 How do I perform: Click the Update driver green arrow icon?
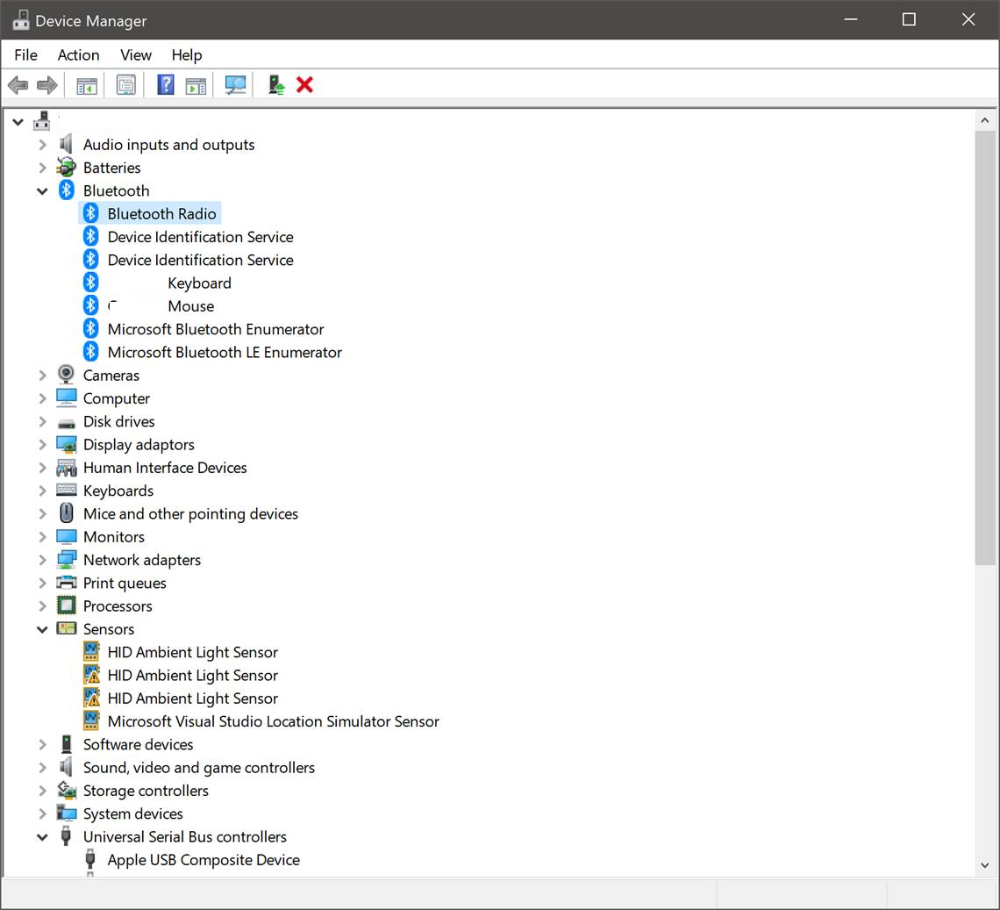(x=276, y=85)
